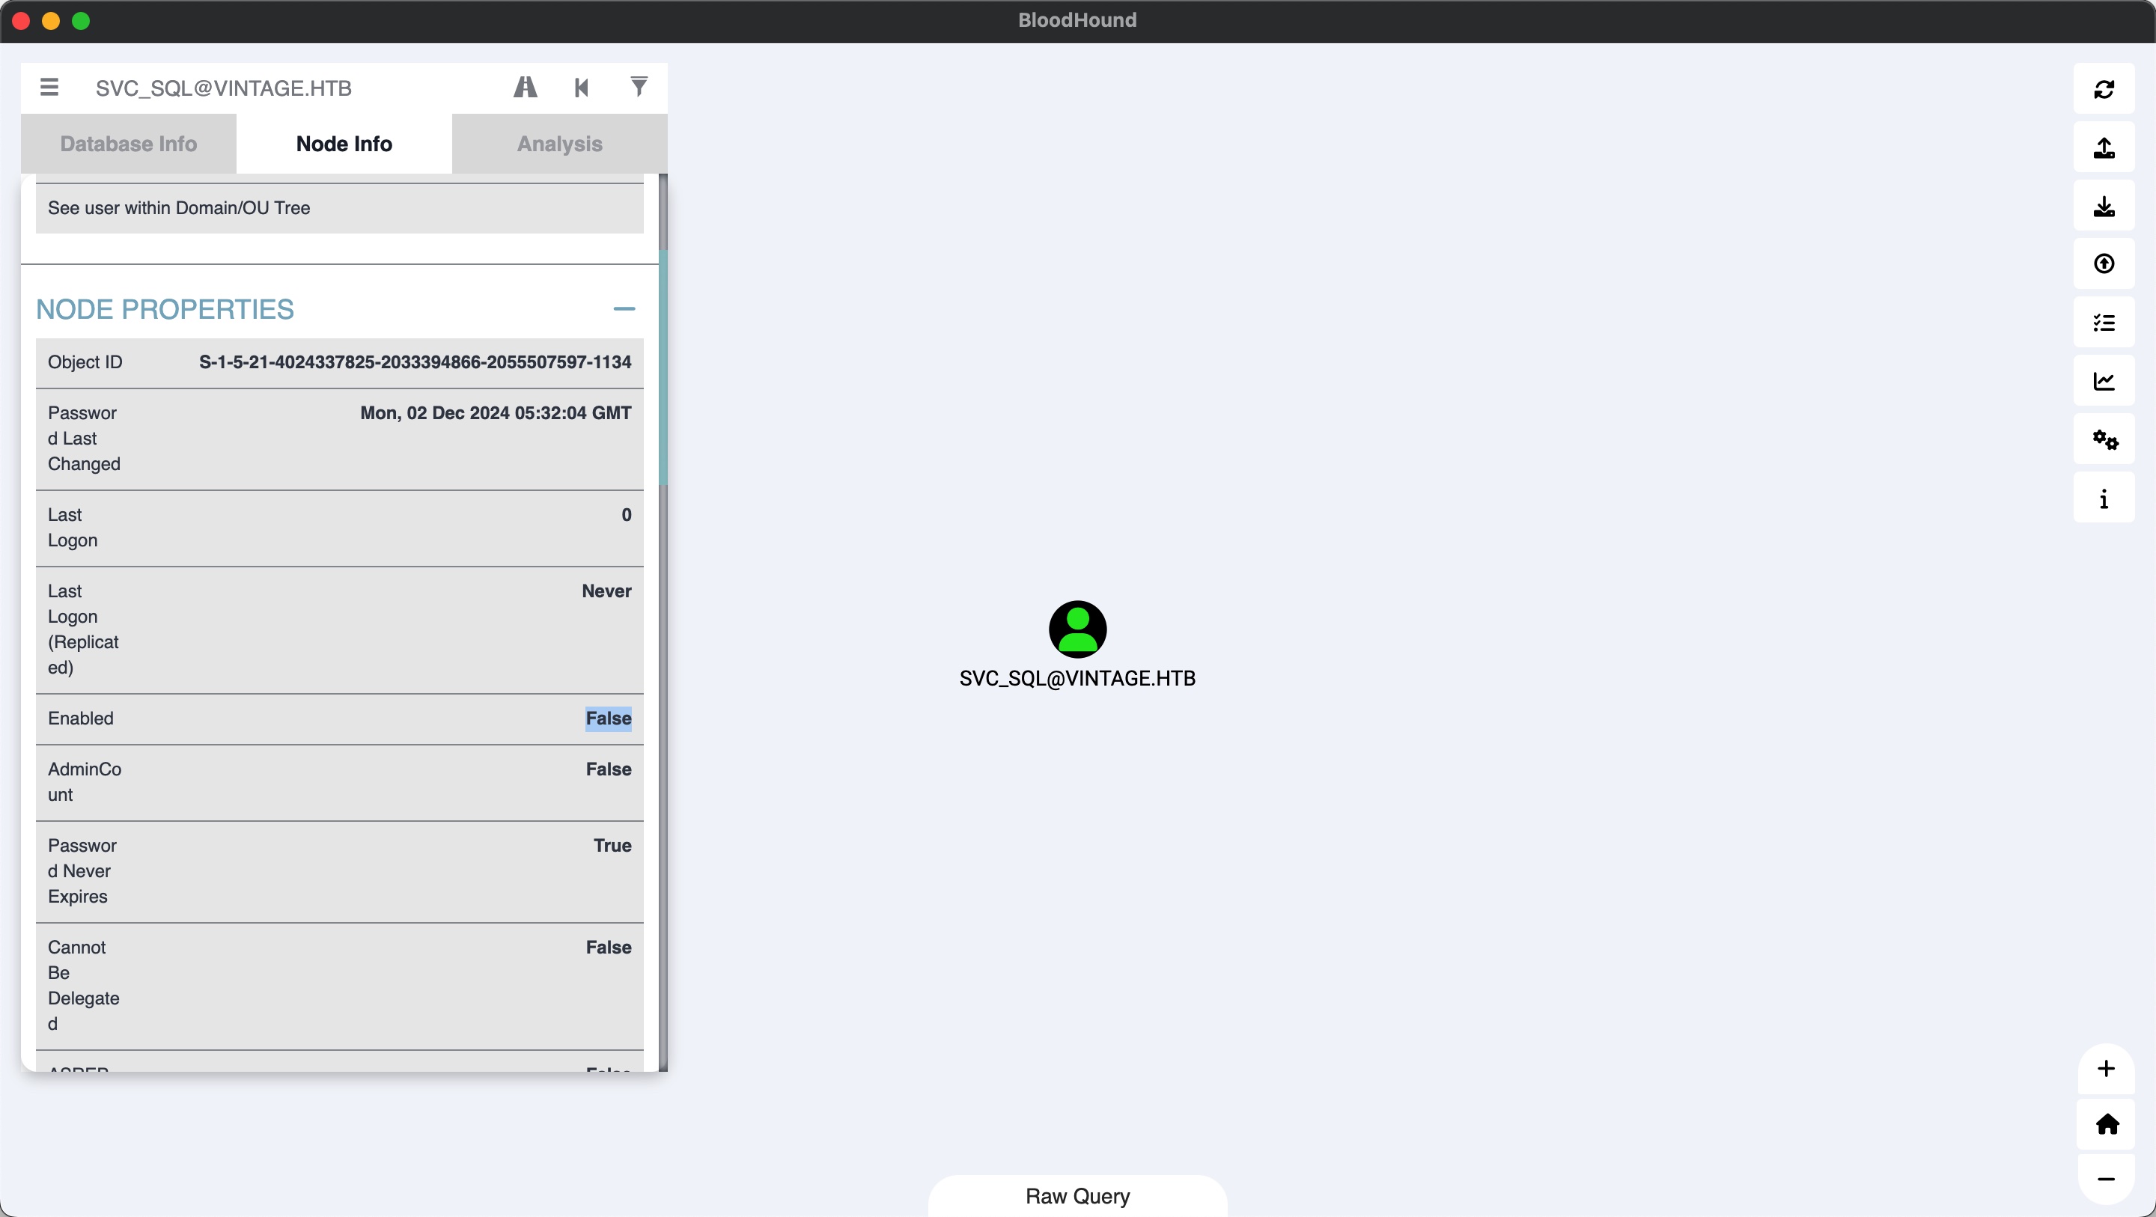Click the back navigation icon
The height and width of the screenshot is (1217, 2156).
point(582,87)
